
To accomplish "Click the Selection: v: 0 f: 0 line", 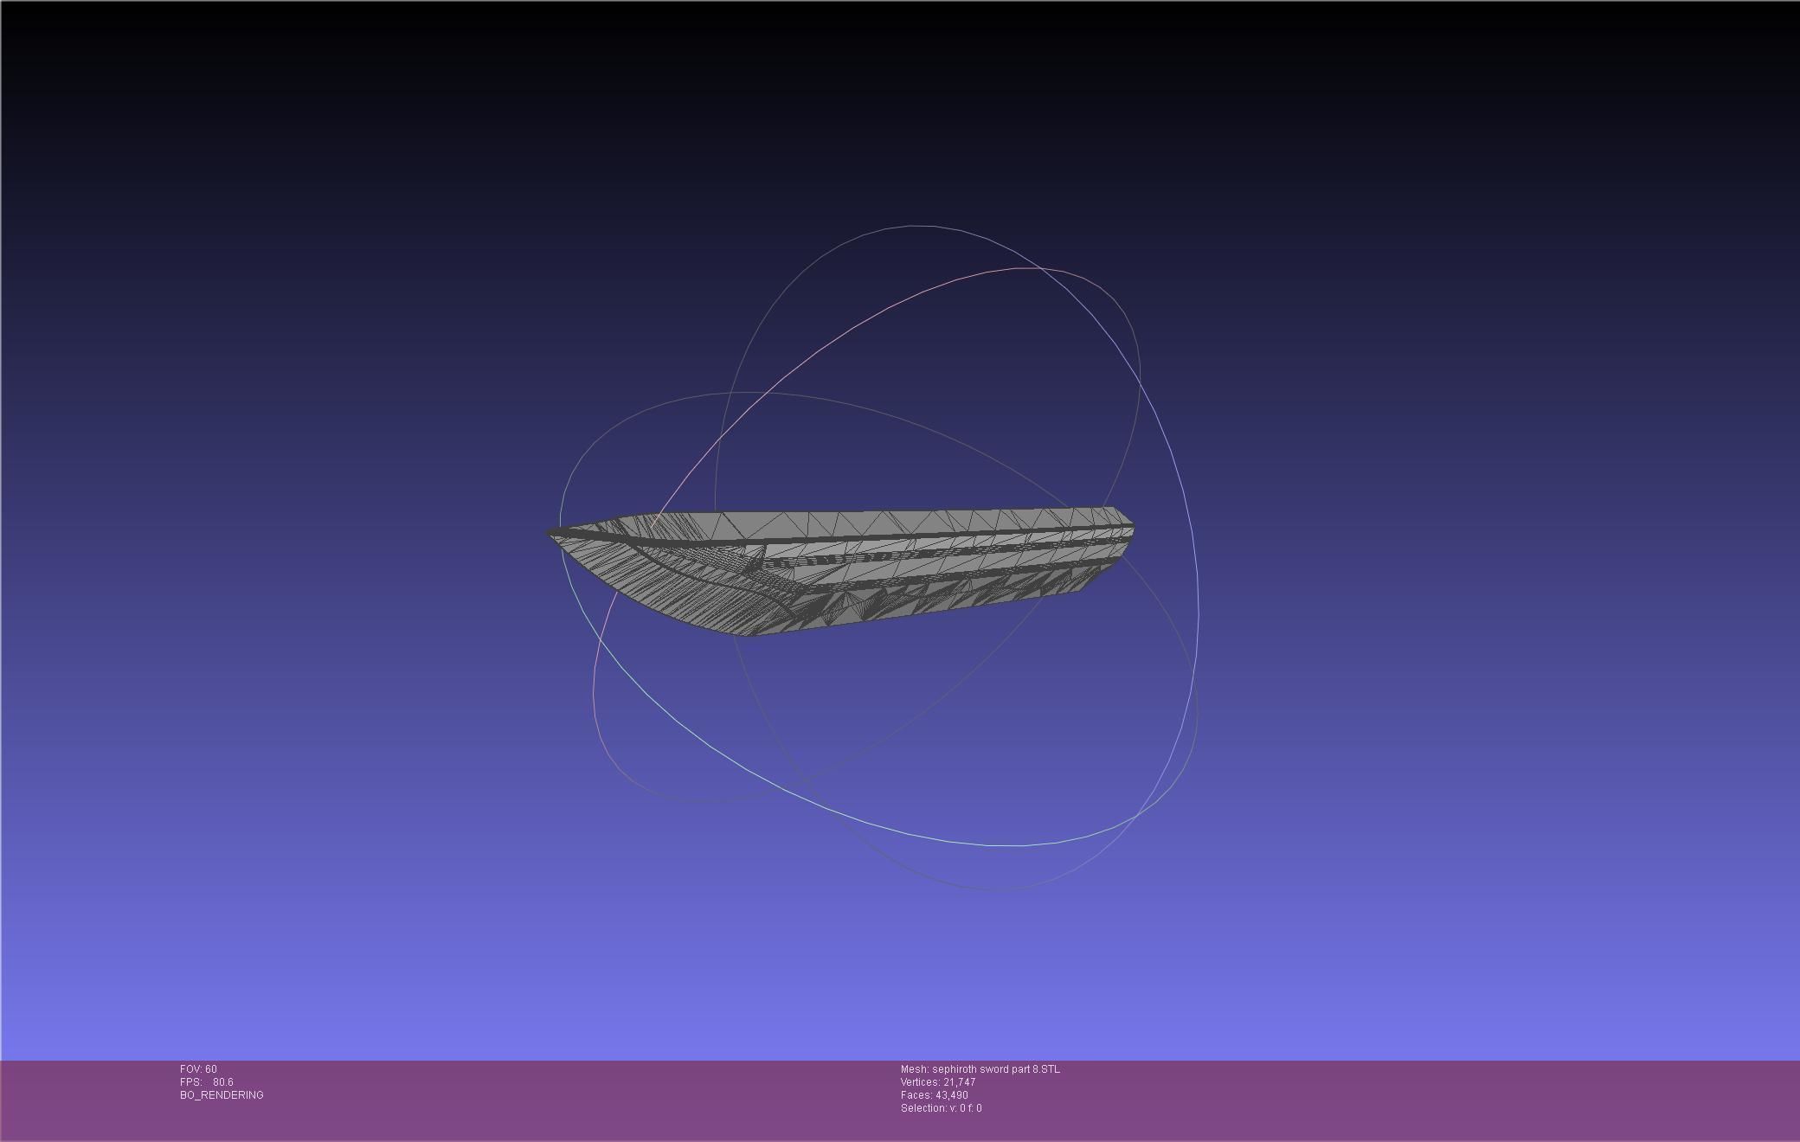I will (941, 1108).
